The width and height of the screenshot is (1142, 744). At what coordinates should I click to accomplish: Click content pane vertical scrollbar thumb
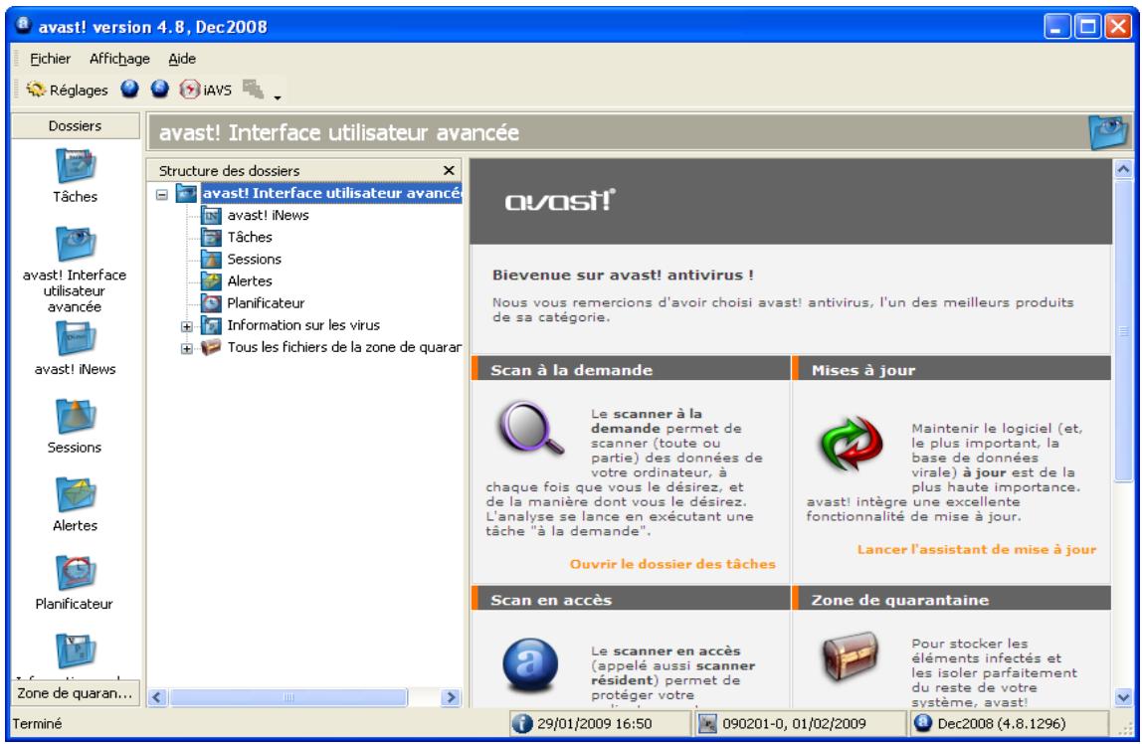point(1124,330)
